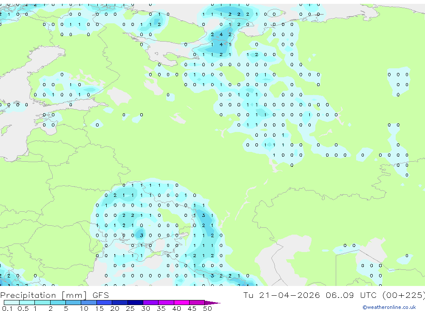Click the '50' legend scale label
This screenshot has height=311, width=425.
click(208, 308)
